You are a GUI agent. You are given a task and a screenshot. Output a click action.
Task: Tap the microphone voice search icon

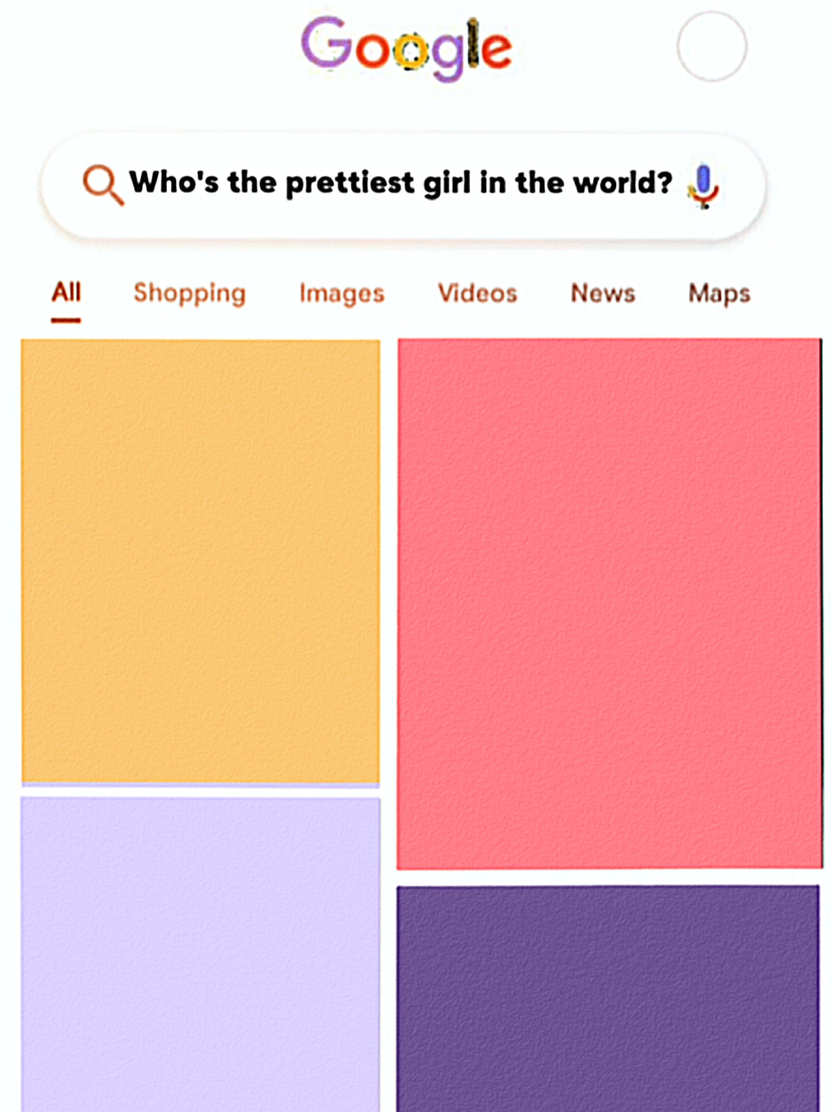(703, 186)
